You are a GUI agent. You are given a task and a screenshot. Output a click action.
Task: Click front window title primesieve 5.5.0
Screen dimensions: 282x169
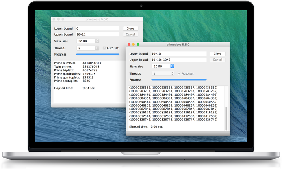(178, 45)
